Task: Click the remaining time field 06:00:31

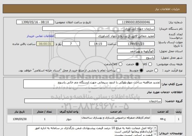Action: click(45, 44)
